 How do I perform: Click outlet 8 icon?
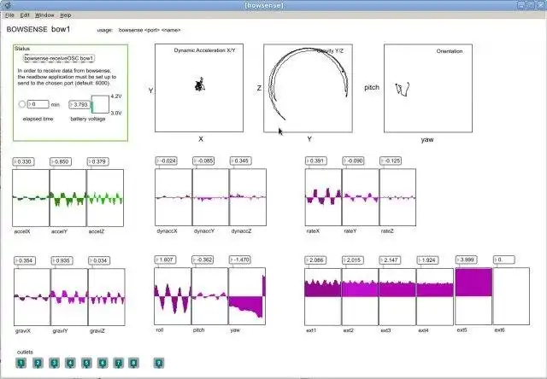click(x=133, y=364)
